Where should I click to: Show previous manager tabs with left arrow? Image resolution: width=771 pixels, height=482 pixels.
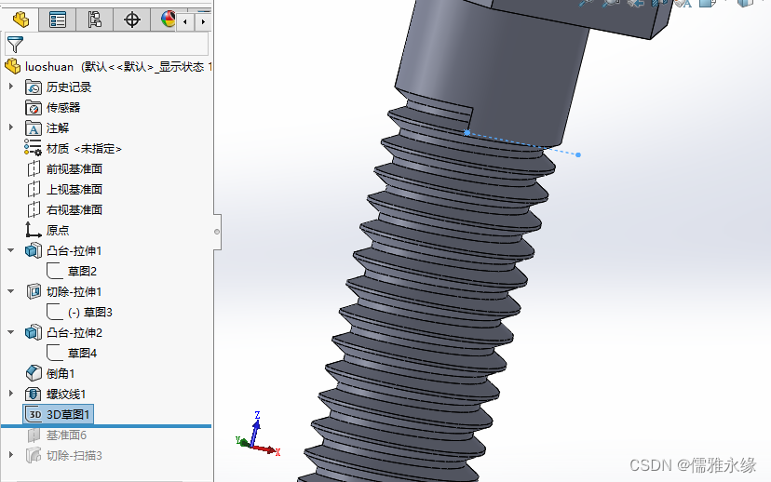coord(185,21)
